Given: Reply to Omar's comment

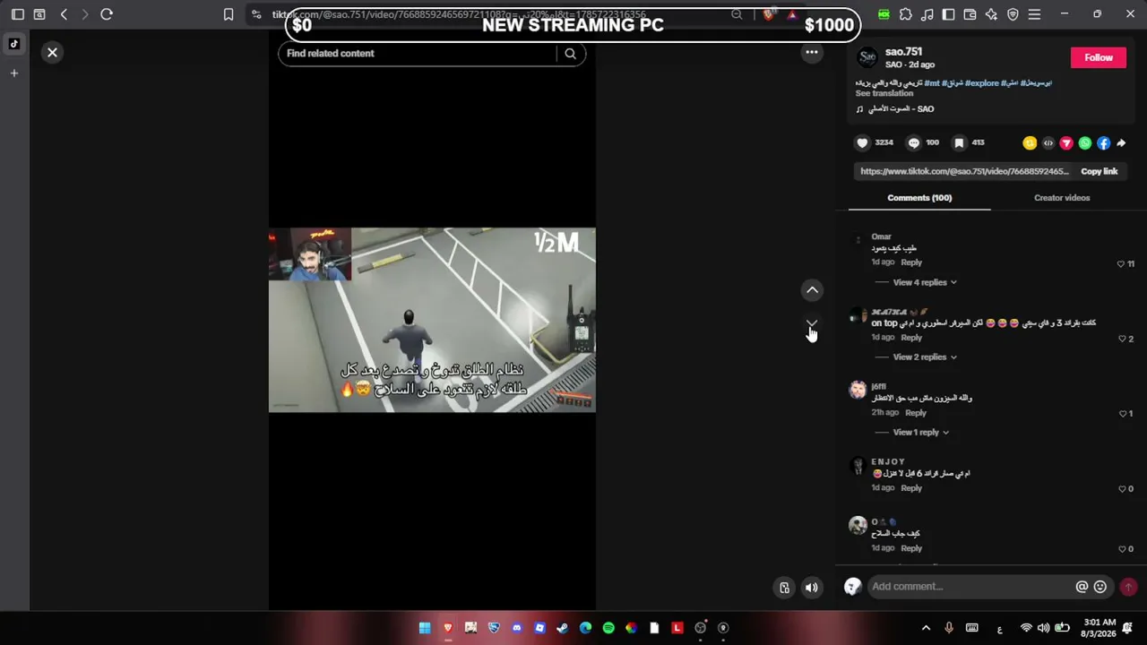Looking at the screenshot, I should [x=911, y=262].
